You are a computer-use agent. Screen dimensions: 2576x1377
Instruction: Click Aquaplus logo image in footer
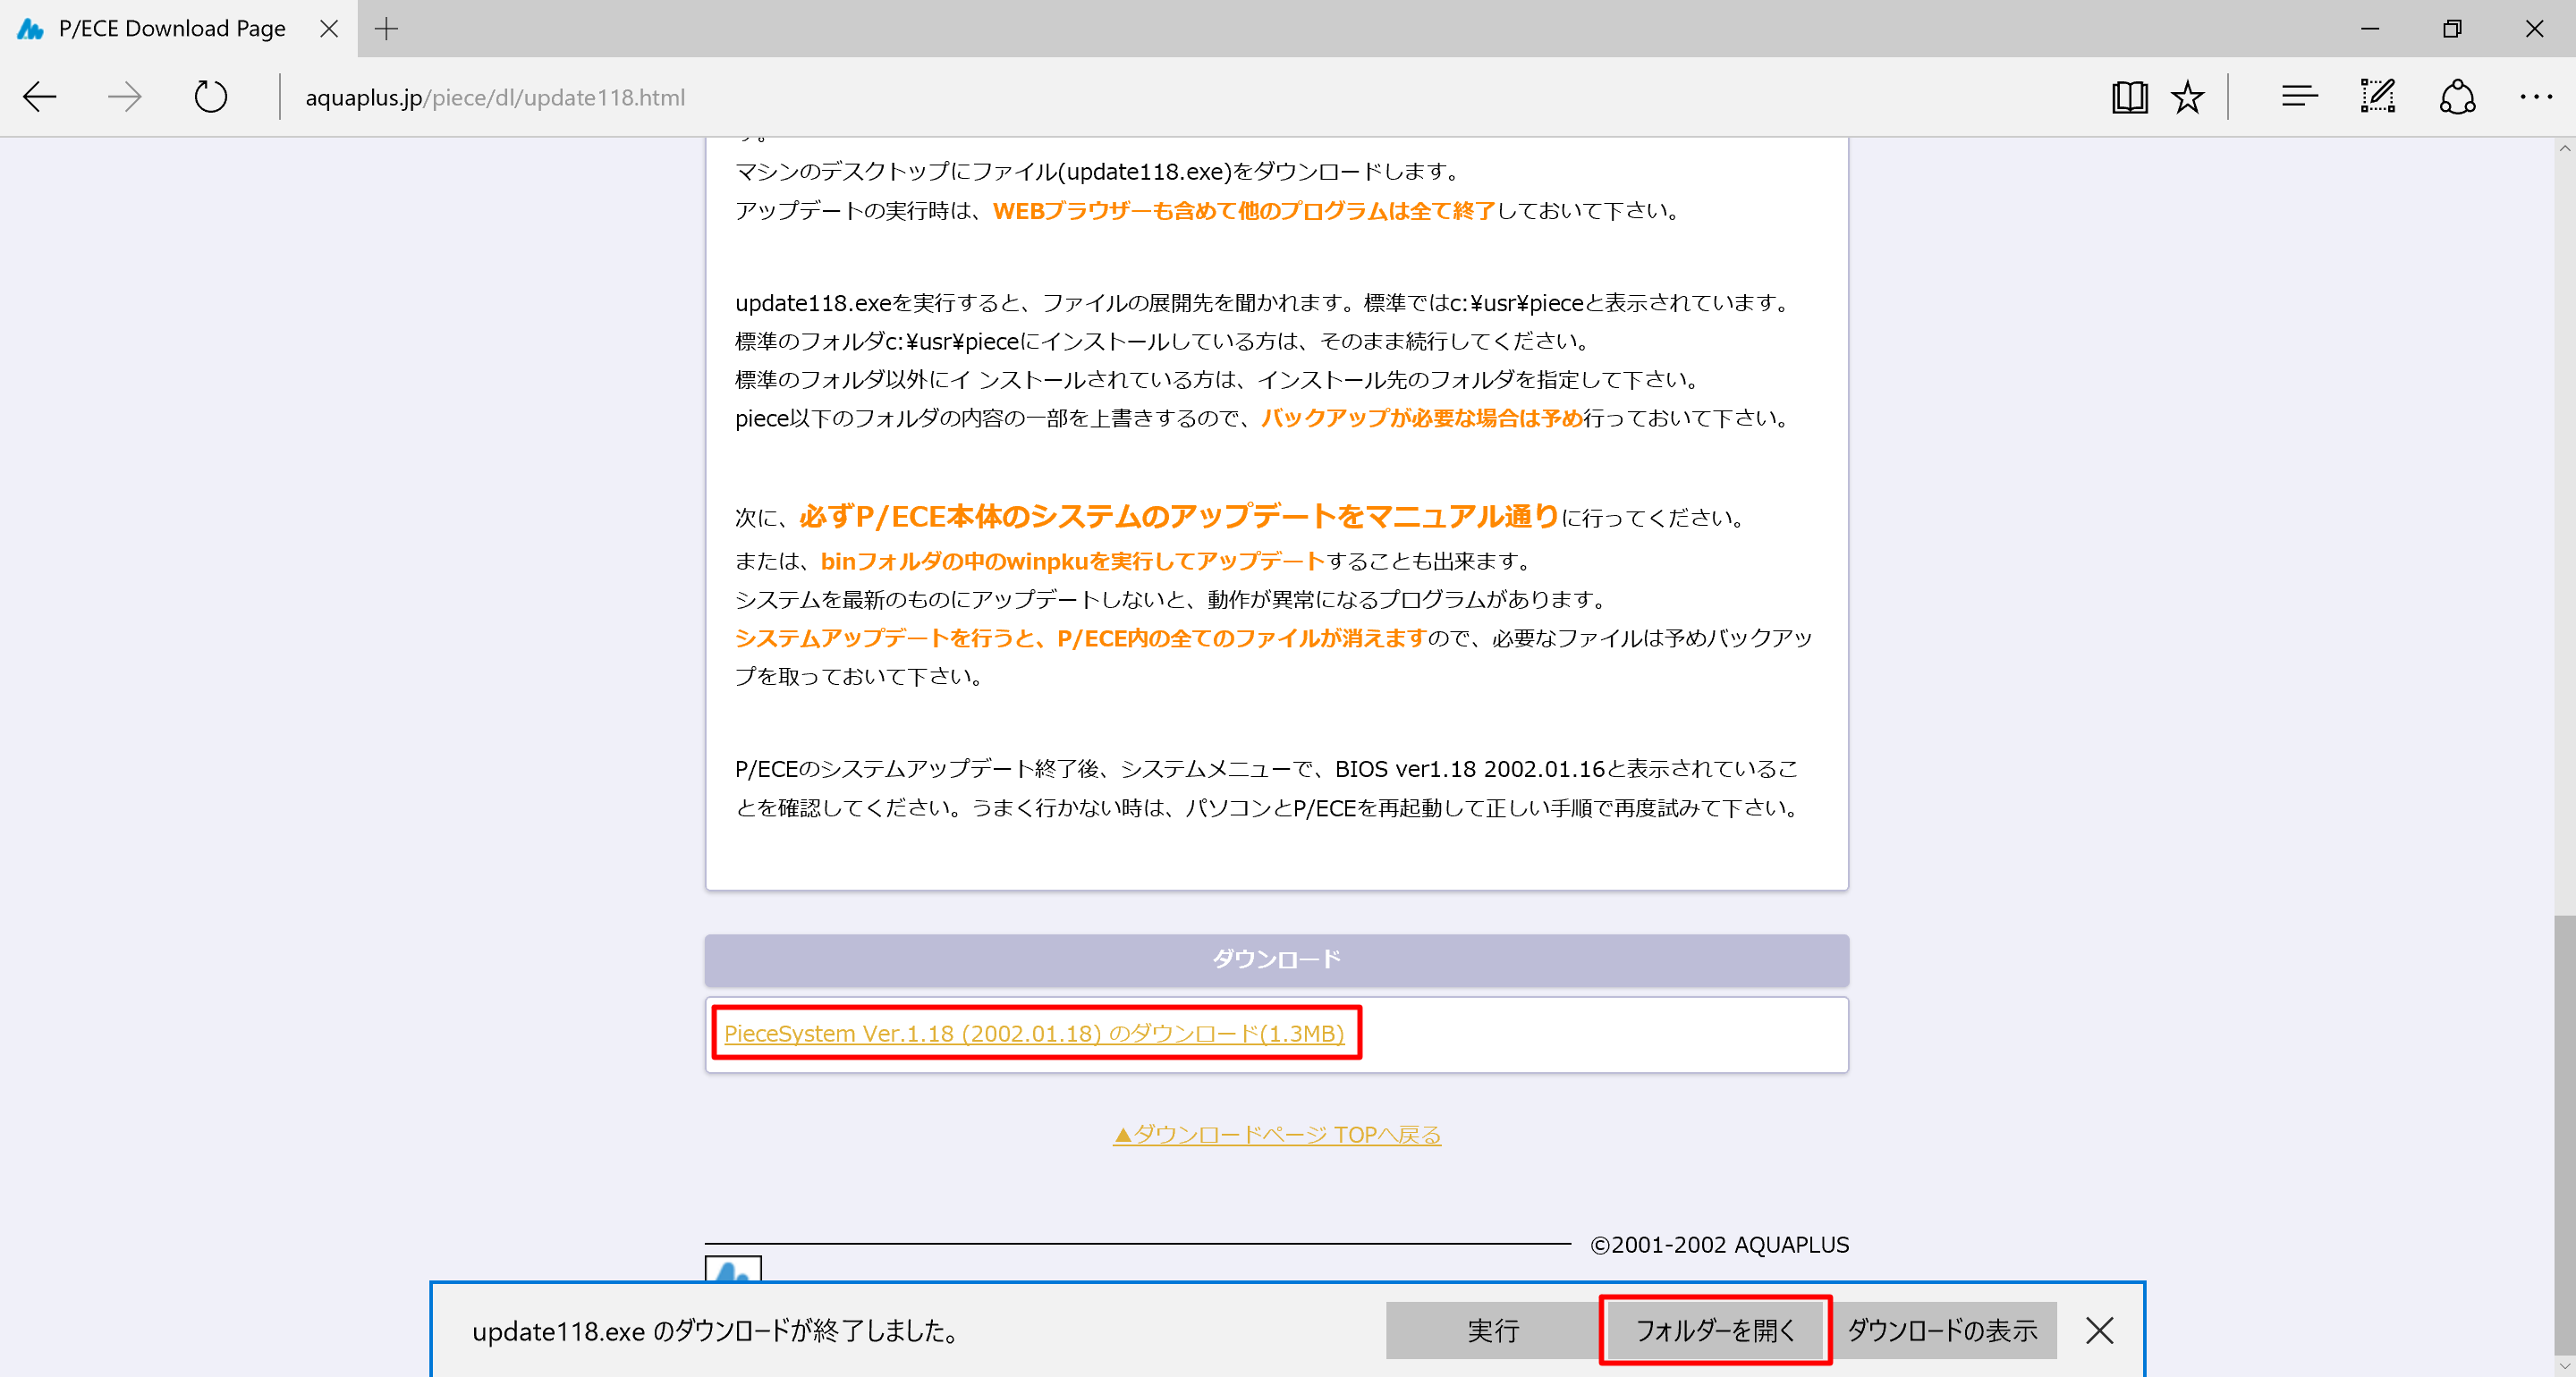(x=733, y=1269)
